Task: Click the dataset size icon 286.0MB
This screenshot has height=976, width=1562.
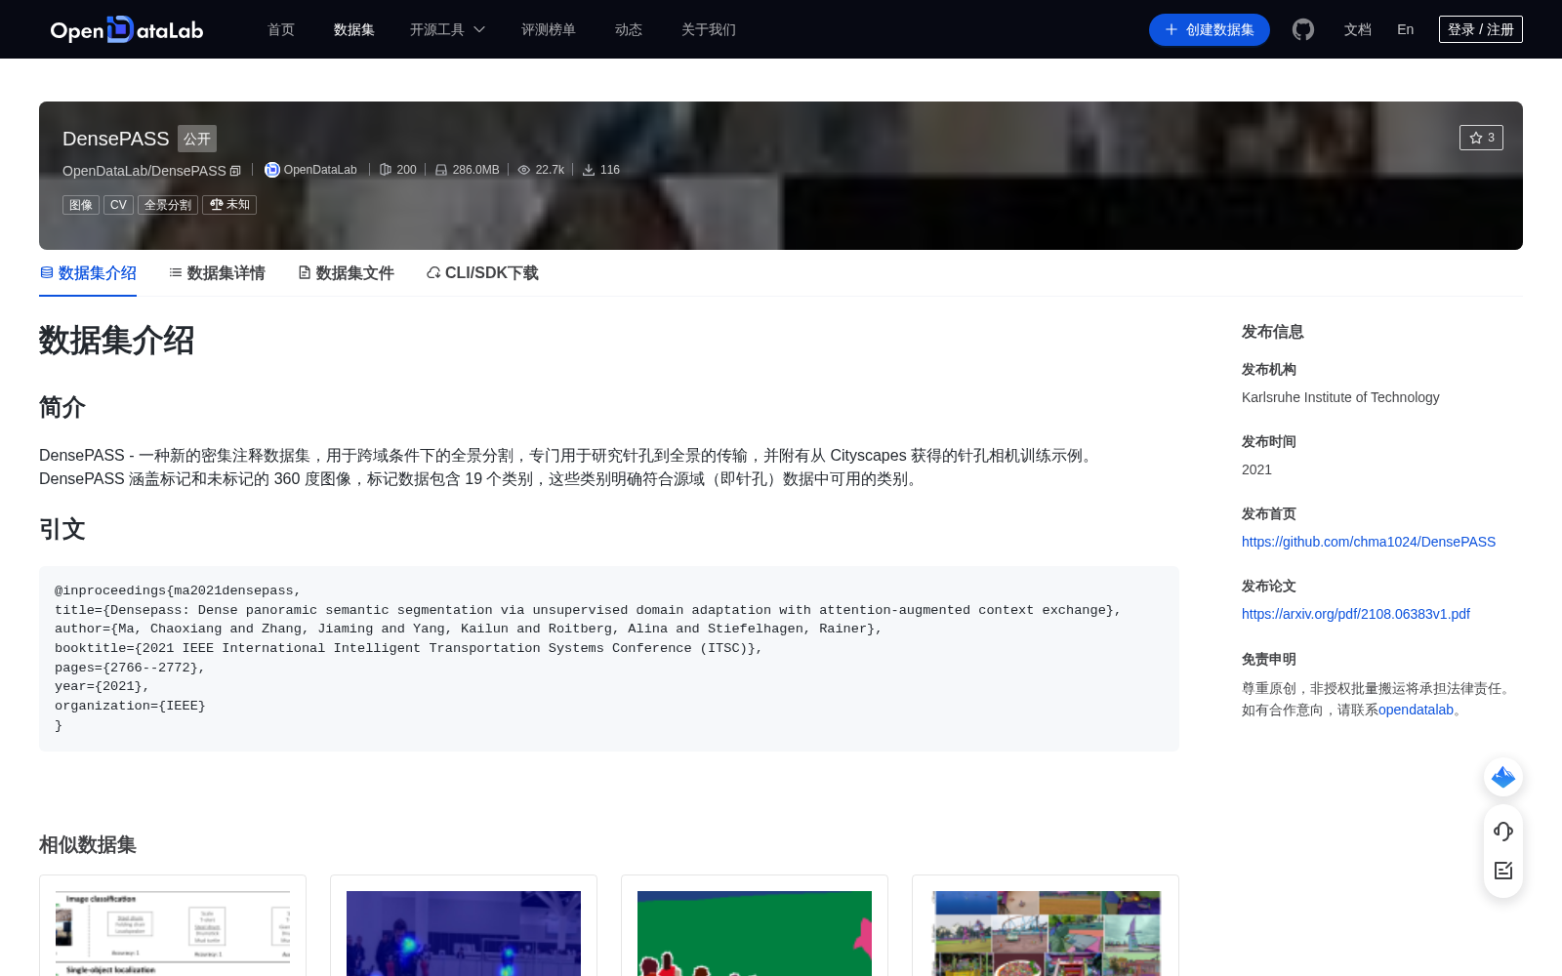Action: (441, 170)
